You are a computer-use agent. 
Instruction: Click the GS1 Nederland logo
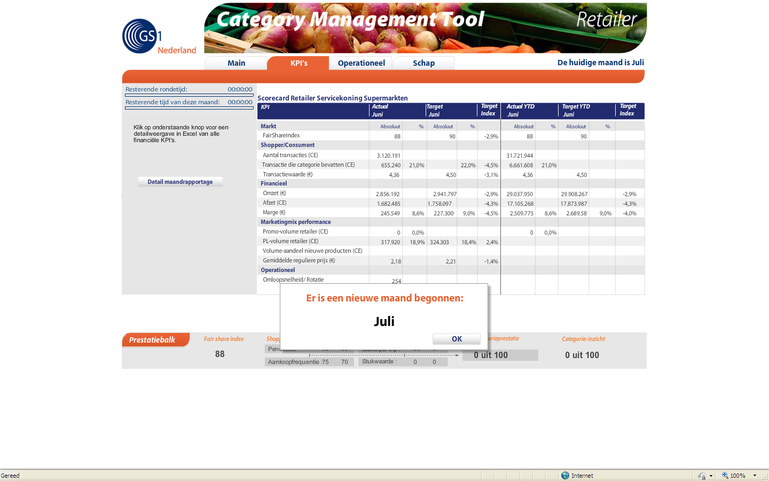(159, 36)
